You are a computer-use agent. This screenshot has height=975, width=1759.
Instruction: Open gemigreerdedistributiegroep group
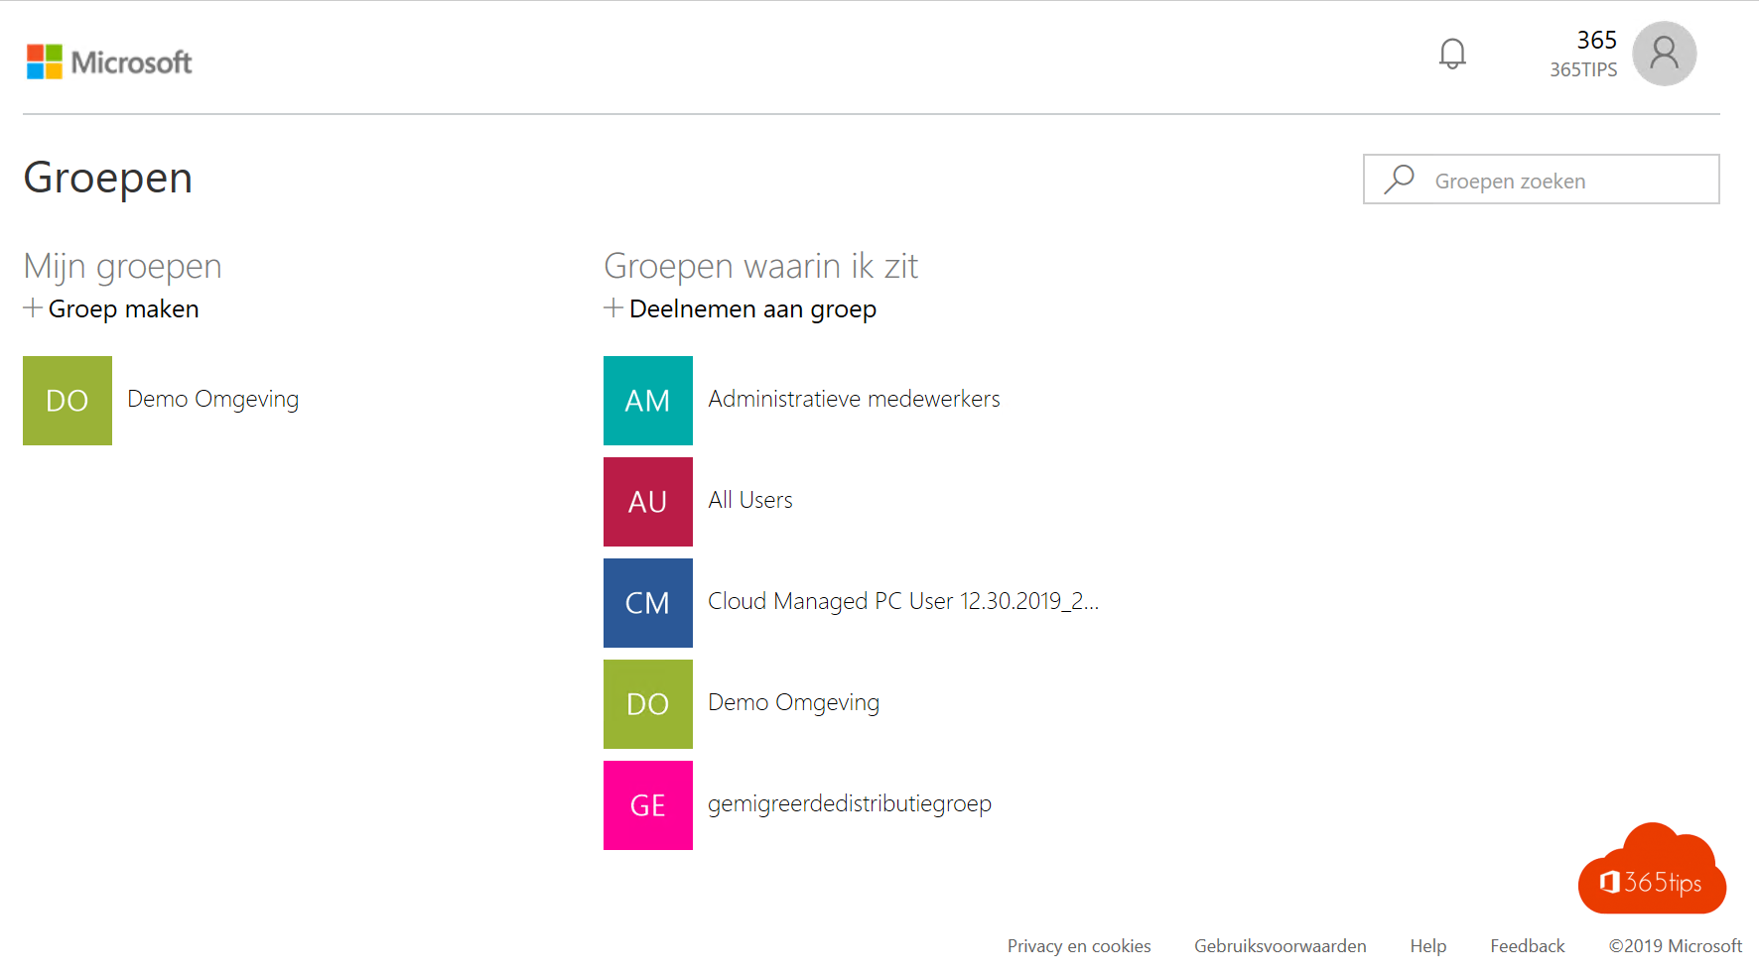pyautogui.click(x=850, y=804)
